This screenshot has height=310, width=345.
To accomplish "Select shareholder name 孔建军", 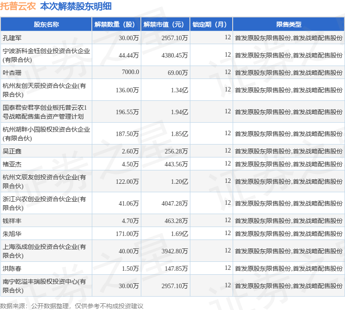I will 12,38.
